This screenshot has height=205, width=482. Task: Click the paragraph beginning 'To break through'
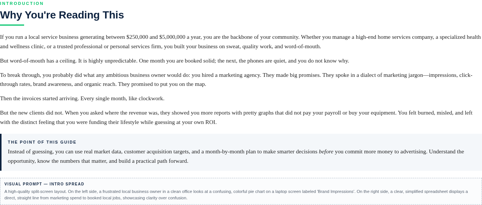click(x=236, y=80)
